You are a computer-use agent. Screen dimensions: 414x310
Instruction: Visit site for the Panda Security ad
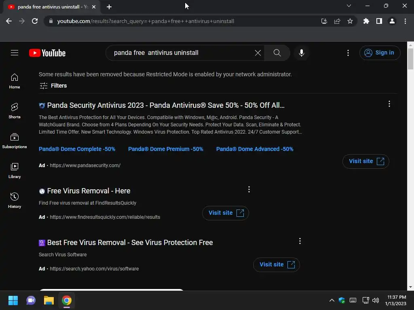point(365,161)
